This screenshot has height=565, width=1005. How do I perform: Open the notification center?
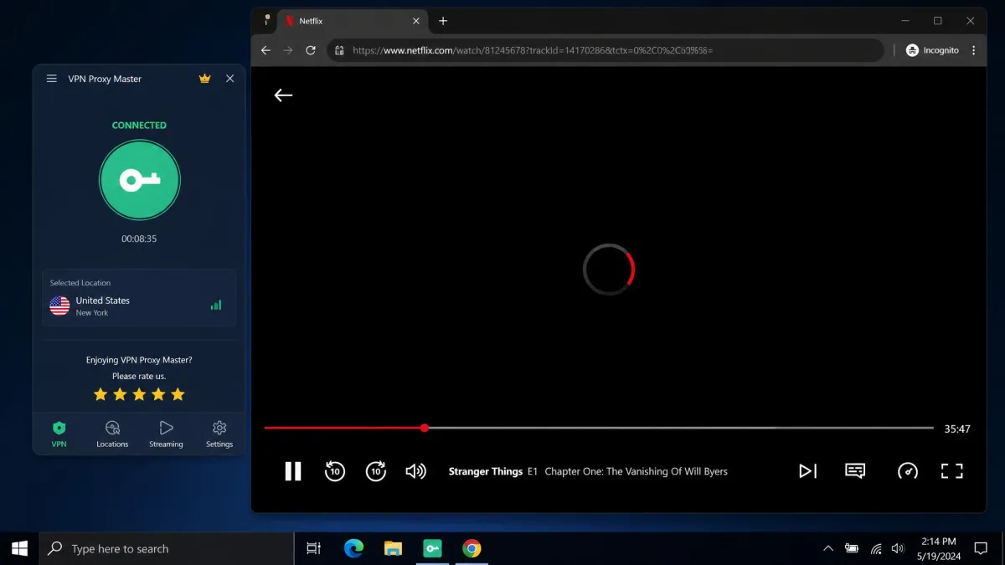pos(981,548)
